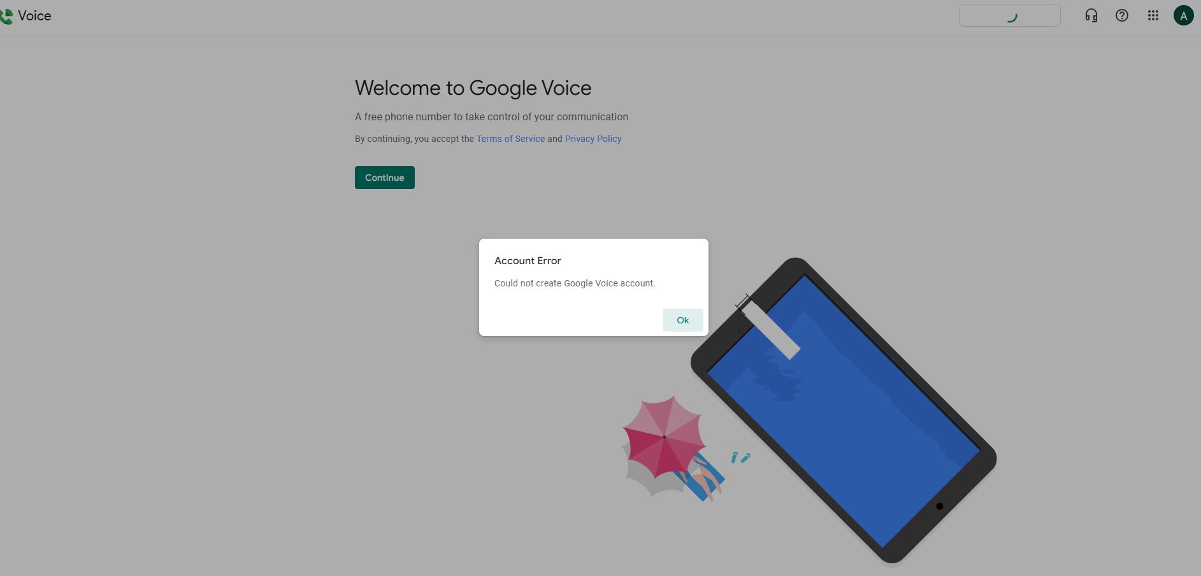Image resolution: width=1201 pixels, height=576 pixels.
Task: Open the Help question mark icon
Action: click(x=1121, y=15)
